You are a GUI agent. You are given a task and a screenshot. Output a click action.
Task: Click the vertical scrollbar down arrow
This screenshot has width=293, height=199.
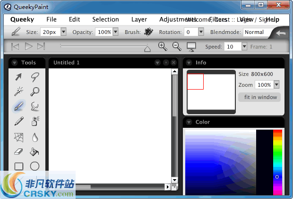(x=174, y=180)
